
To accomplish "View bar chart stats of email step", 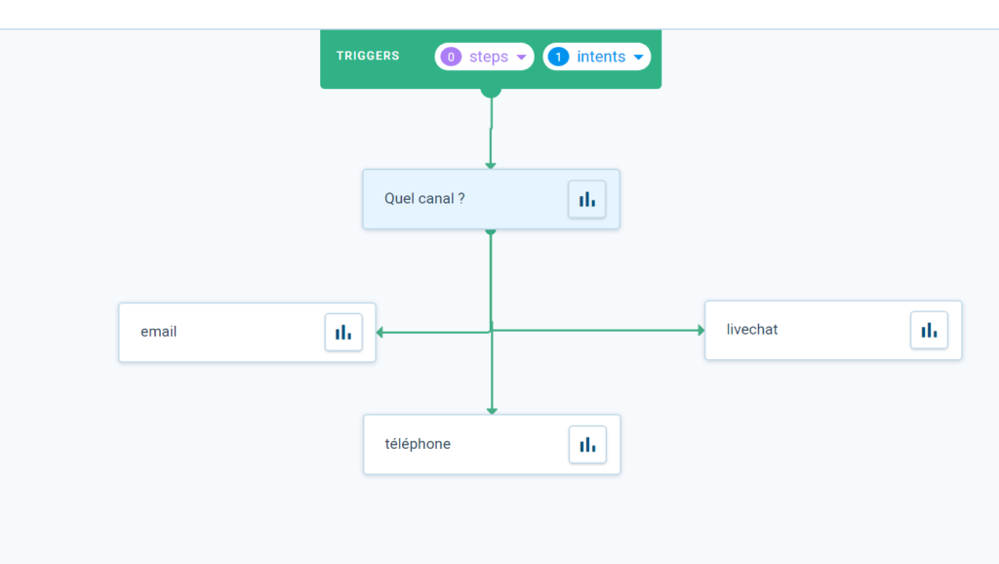I will pyautogui.click(x=343, y=332).
